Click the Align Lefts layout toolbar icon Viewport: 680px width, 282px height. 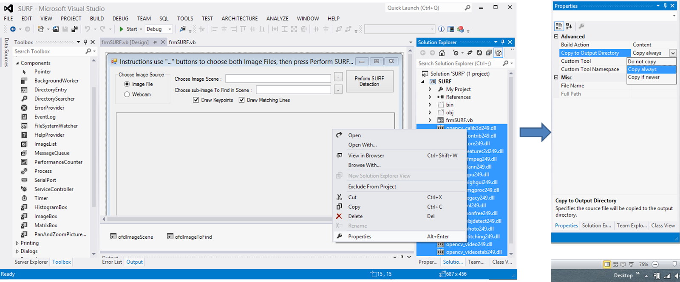point(214,29)
